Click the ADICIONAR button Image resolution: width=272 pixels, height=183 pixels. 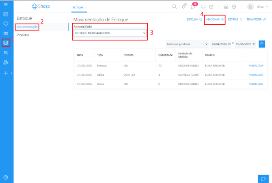tap(215, 19)
